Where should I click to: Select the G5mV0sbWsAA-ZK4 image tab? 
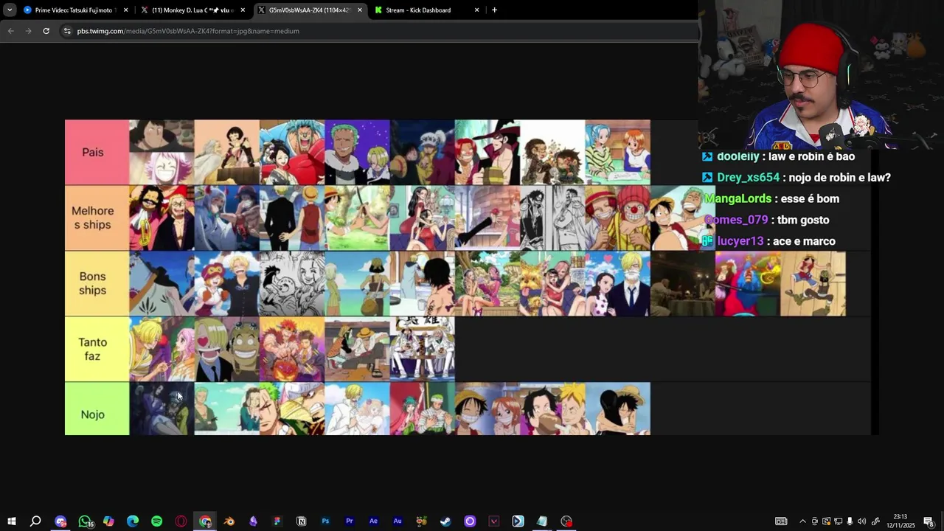point(310,10)
